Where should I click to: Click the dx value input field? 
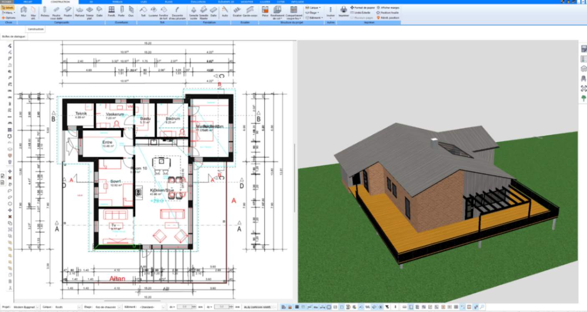(x=184, y=307)
